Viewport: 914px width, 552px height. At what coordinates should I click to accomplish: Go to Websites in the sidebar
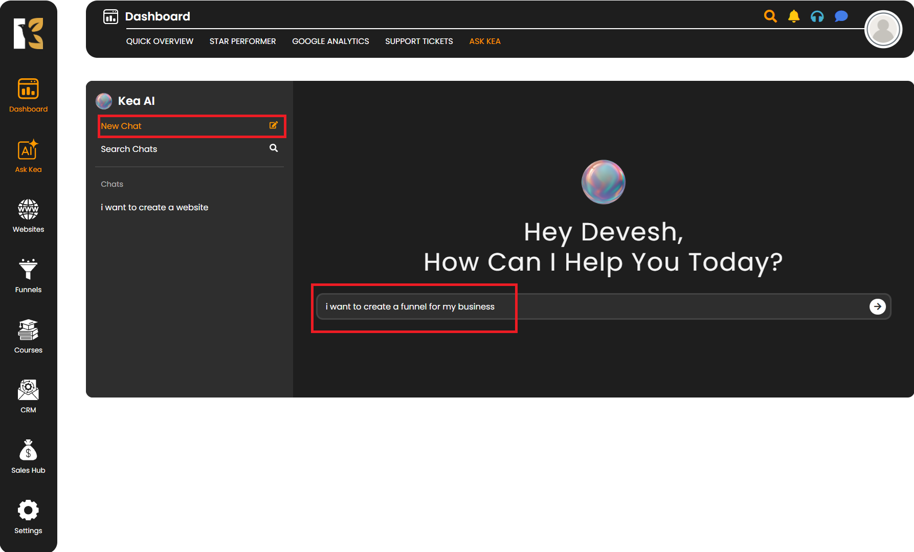pos(28,215)
